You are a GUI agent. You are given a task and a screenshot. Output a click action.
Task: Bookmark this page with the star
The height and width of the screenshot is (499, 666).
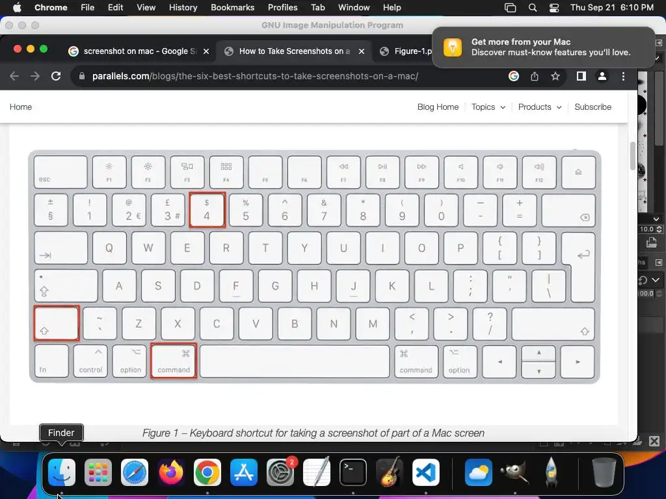(555, 76)
